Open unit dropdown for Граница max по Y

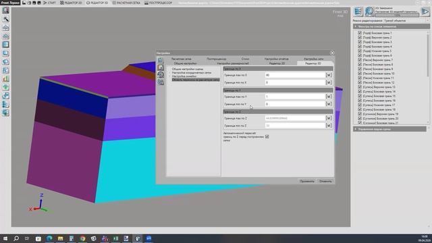tap(329, 97)
